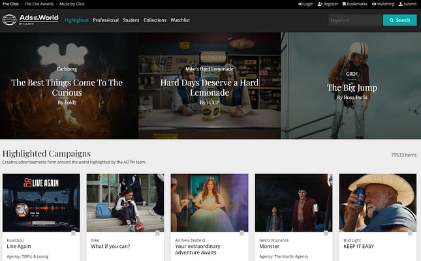The image size is (421, 261).
Task: Click the What if you can? title
Action: tap(110, 246)
